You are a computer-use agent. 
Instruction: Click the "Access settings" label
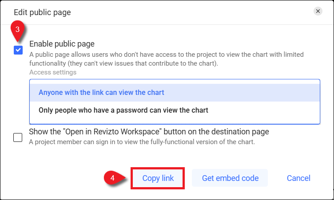(53, 72)
